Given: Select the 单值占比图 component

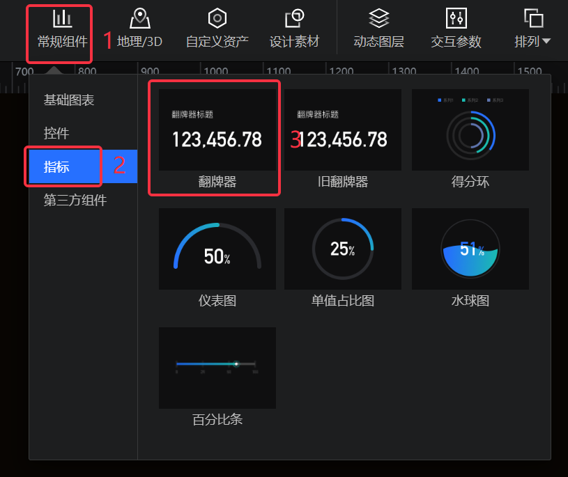Looking at the screenshot, I should pyautogui.click(x=342, y=249).
